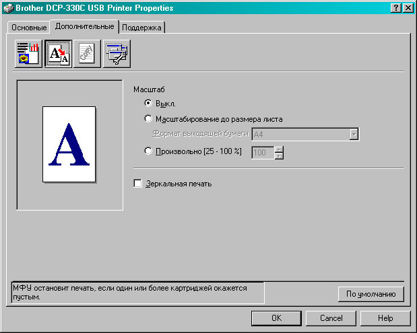Click the Cancel button
This screenshot has height=333, width=417.
[331, 318]
